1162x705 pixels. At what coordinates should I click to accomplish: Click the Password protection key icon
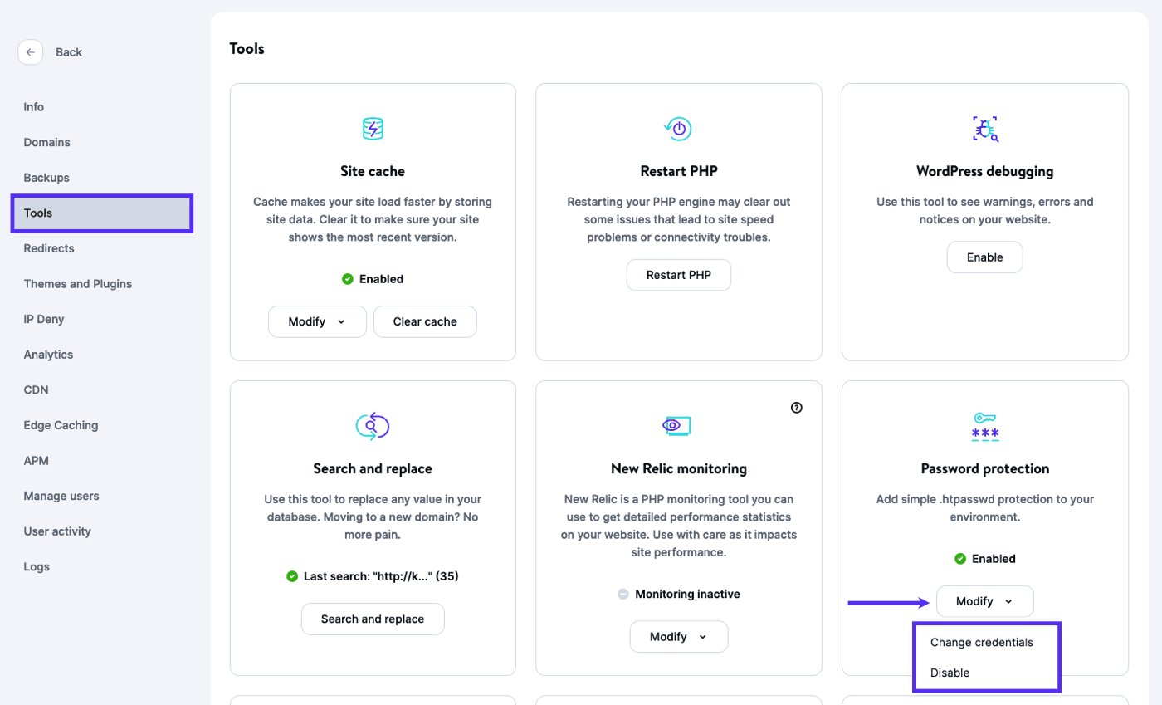tap(984, 426)
